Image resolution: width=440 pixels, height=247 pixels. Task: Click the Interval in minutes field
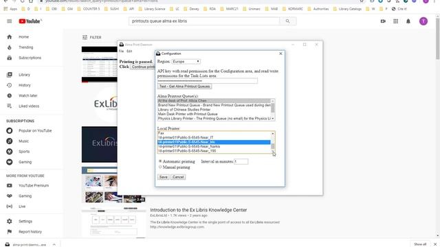[x=241, y=162]
